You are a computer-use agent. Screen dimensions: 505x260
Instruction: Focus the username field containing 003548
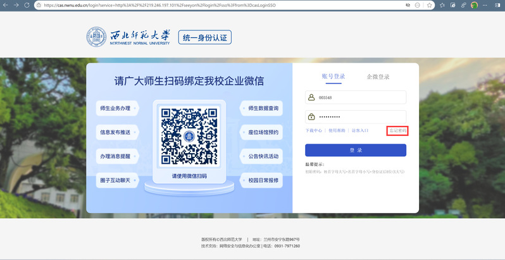point(356,97)
